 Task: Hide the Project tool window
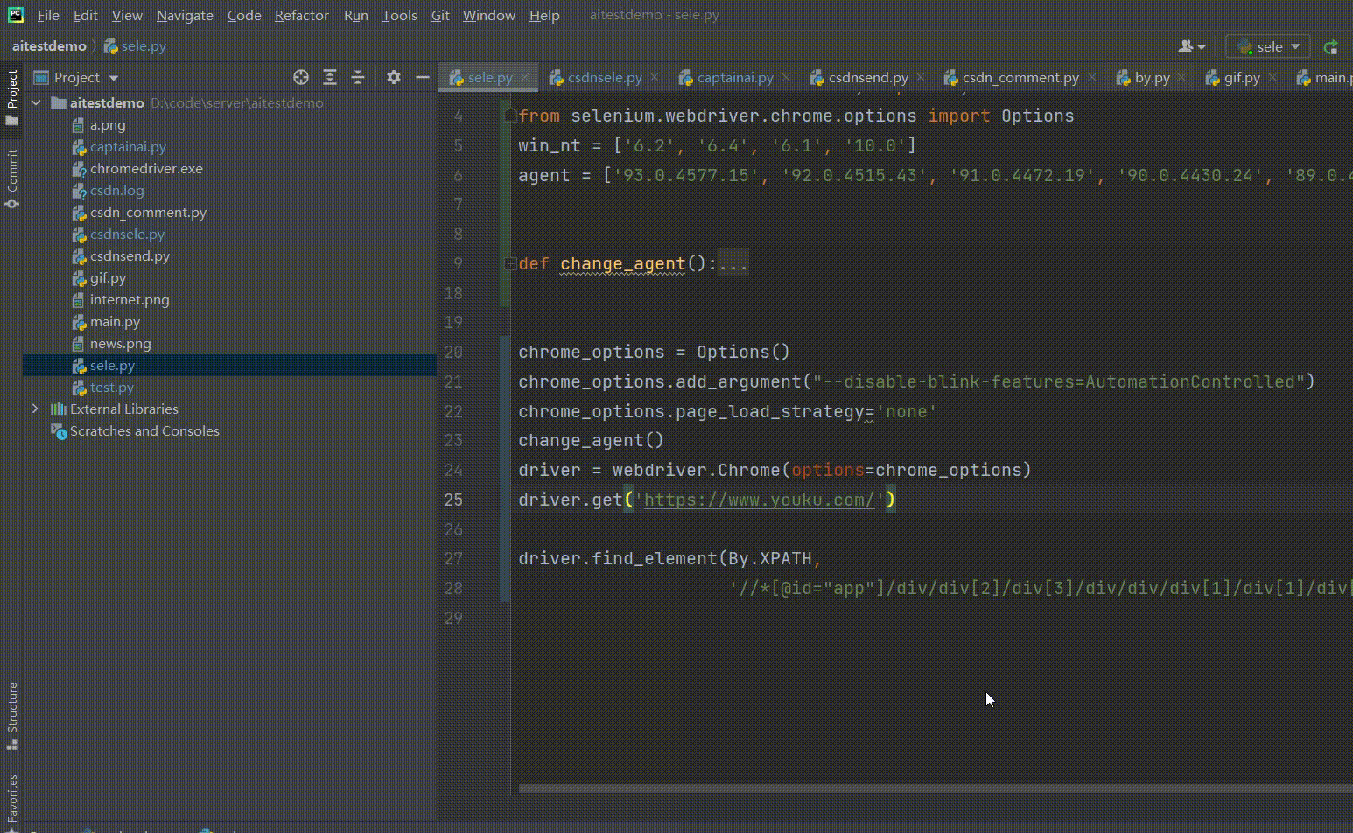tap(423, 77)
